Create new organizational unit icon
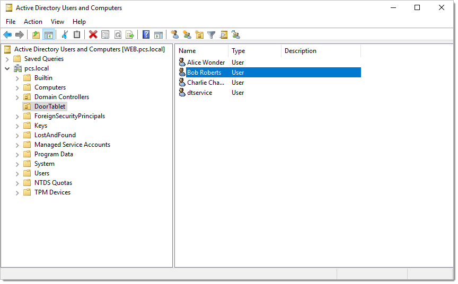458x284 pixels. [x=199, y=35]
